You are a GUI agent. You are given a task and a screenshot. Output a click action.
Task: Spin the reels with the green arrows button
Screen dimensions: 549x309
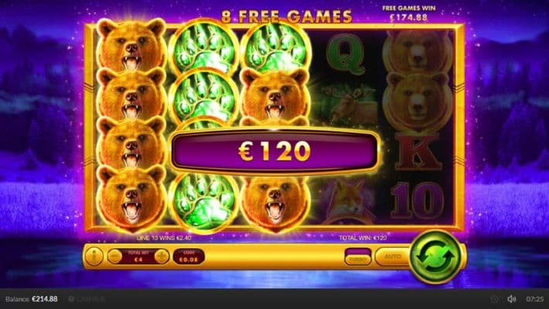(435, 256)
